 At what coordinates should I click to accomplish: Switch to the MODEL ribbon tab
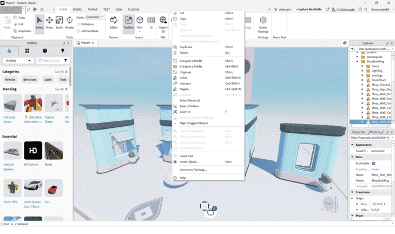77,9
